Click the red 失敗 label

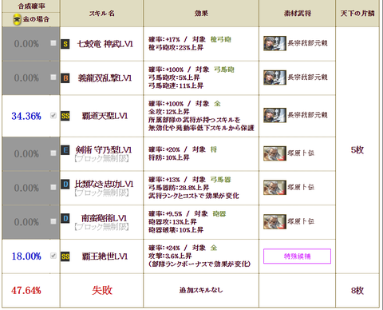point(102,290)
